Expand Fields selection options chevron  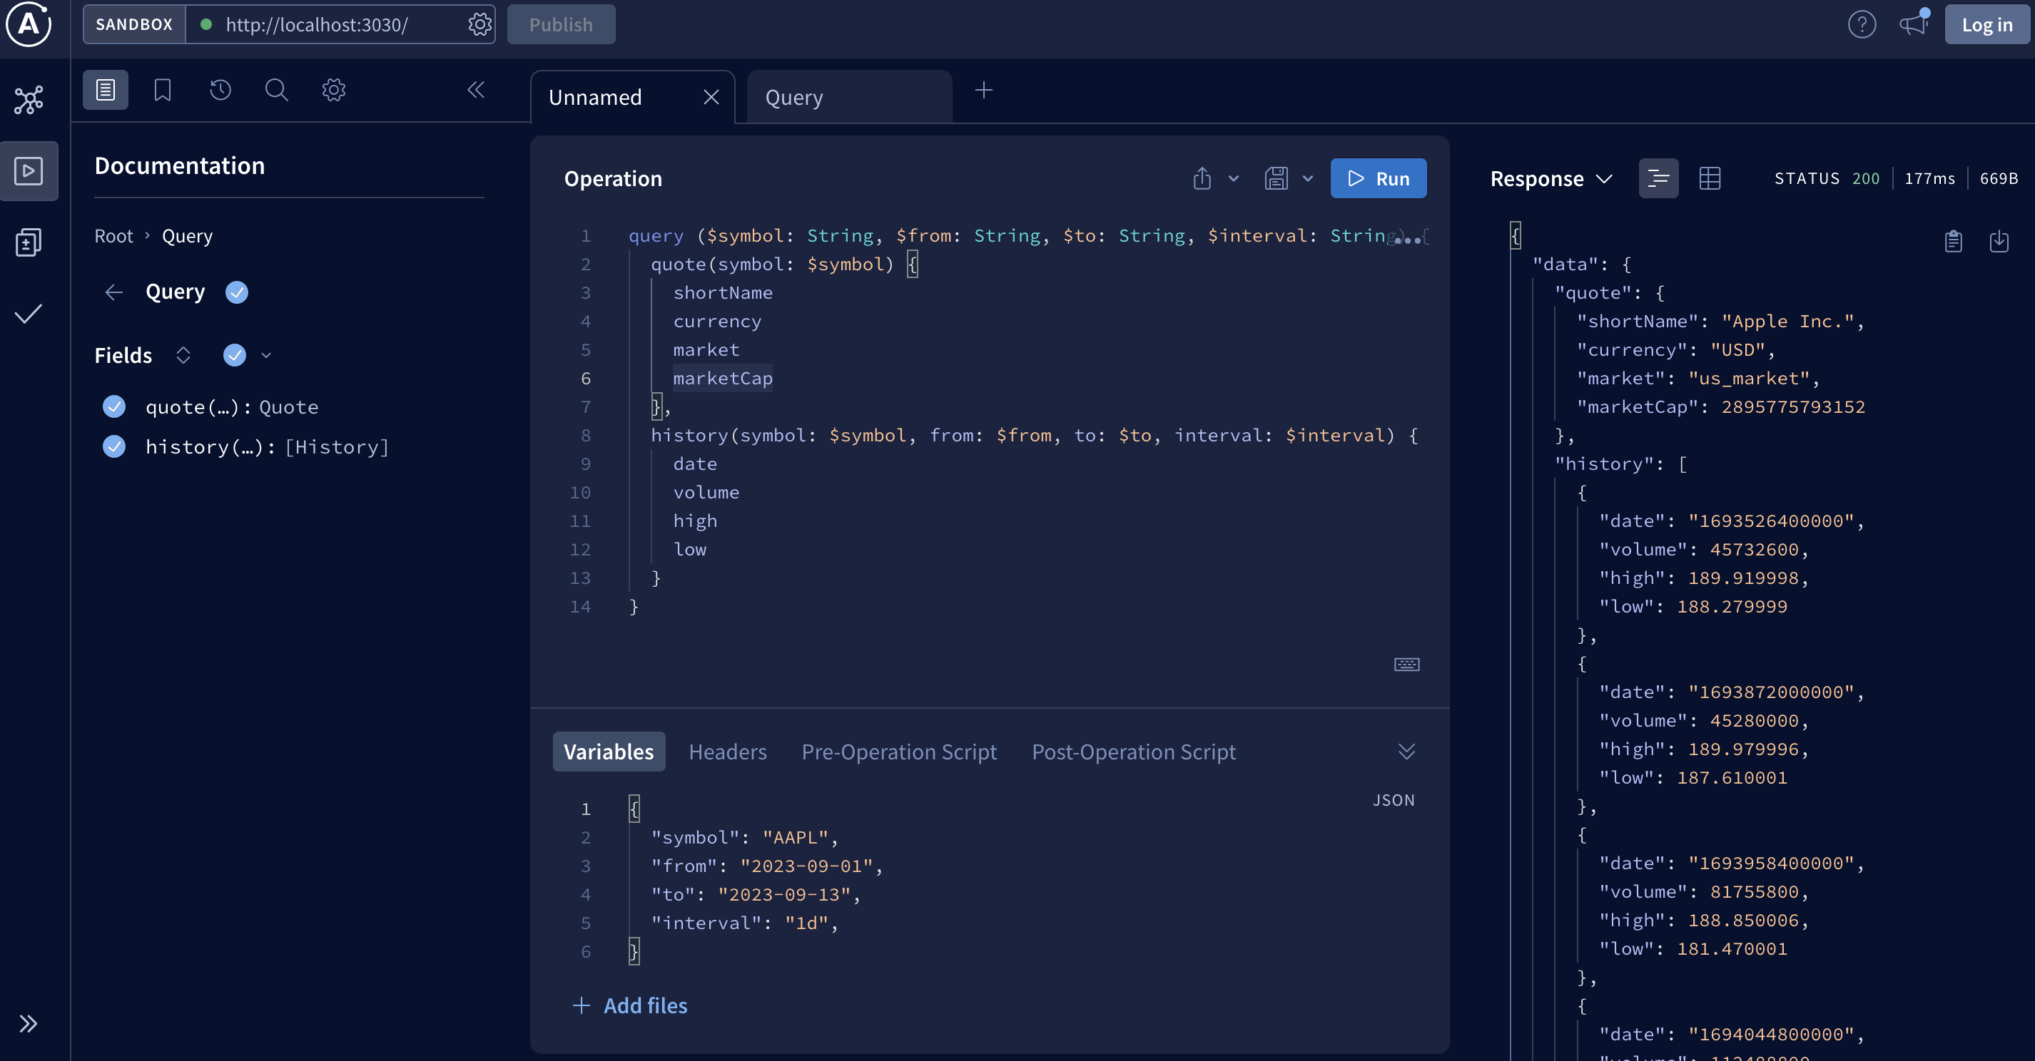(x=266, y=355)
